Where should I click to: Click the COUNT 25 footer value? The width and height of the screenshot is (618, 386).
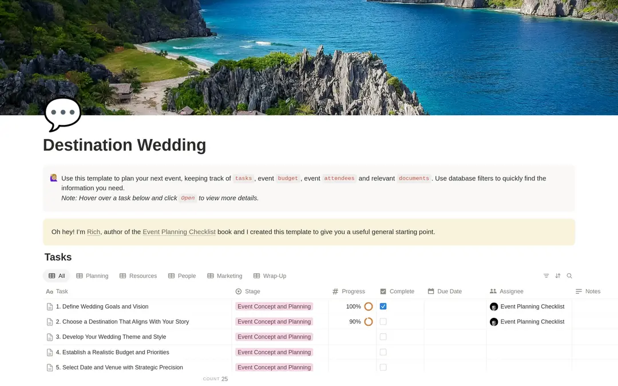215,379
